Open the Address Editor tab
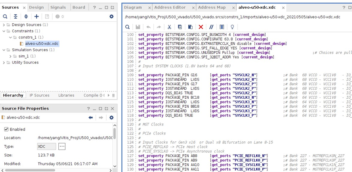 [x=170, y=7]
